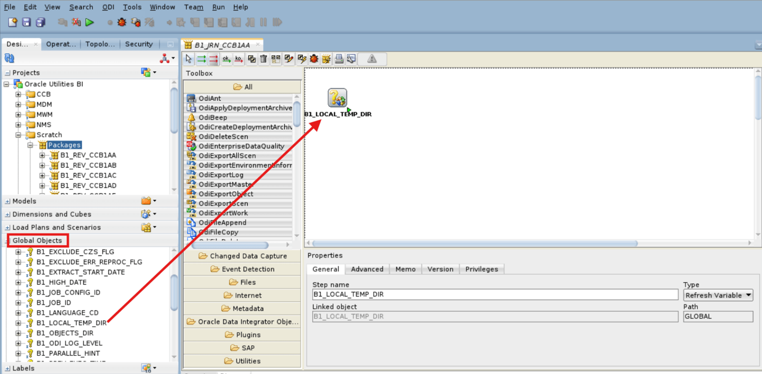
Task: Click the duplicate step icon in the package toolbar
Action: (x=251, y=59)
